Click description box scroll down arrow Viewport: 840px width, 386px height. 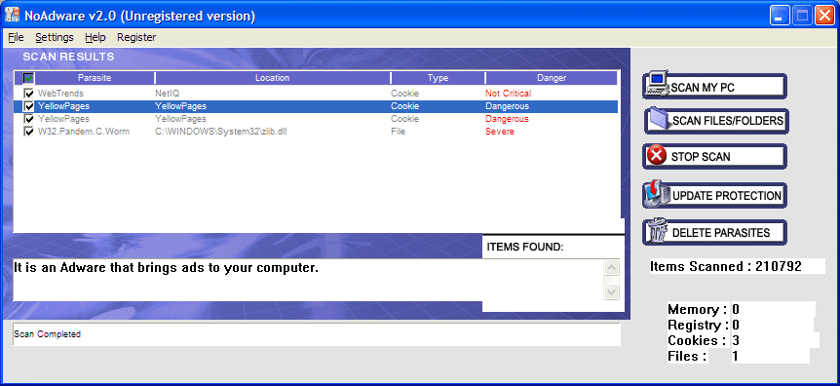pyautogui.click(x=611, y=291)
